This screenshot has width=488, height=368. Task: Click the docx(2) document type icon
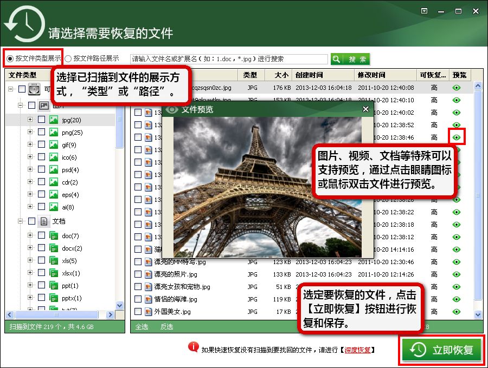click(54, 248)
